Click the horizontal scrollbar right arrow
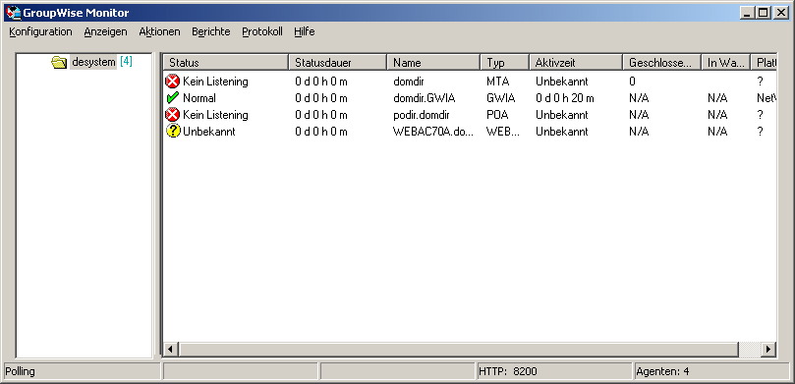The image size is (795, 384). coord(768,349)
